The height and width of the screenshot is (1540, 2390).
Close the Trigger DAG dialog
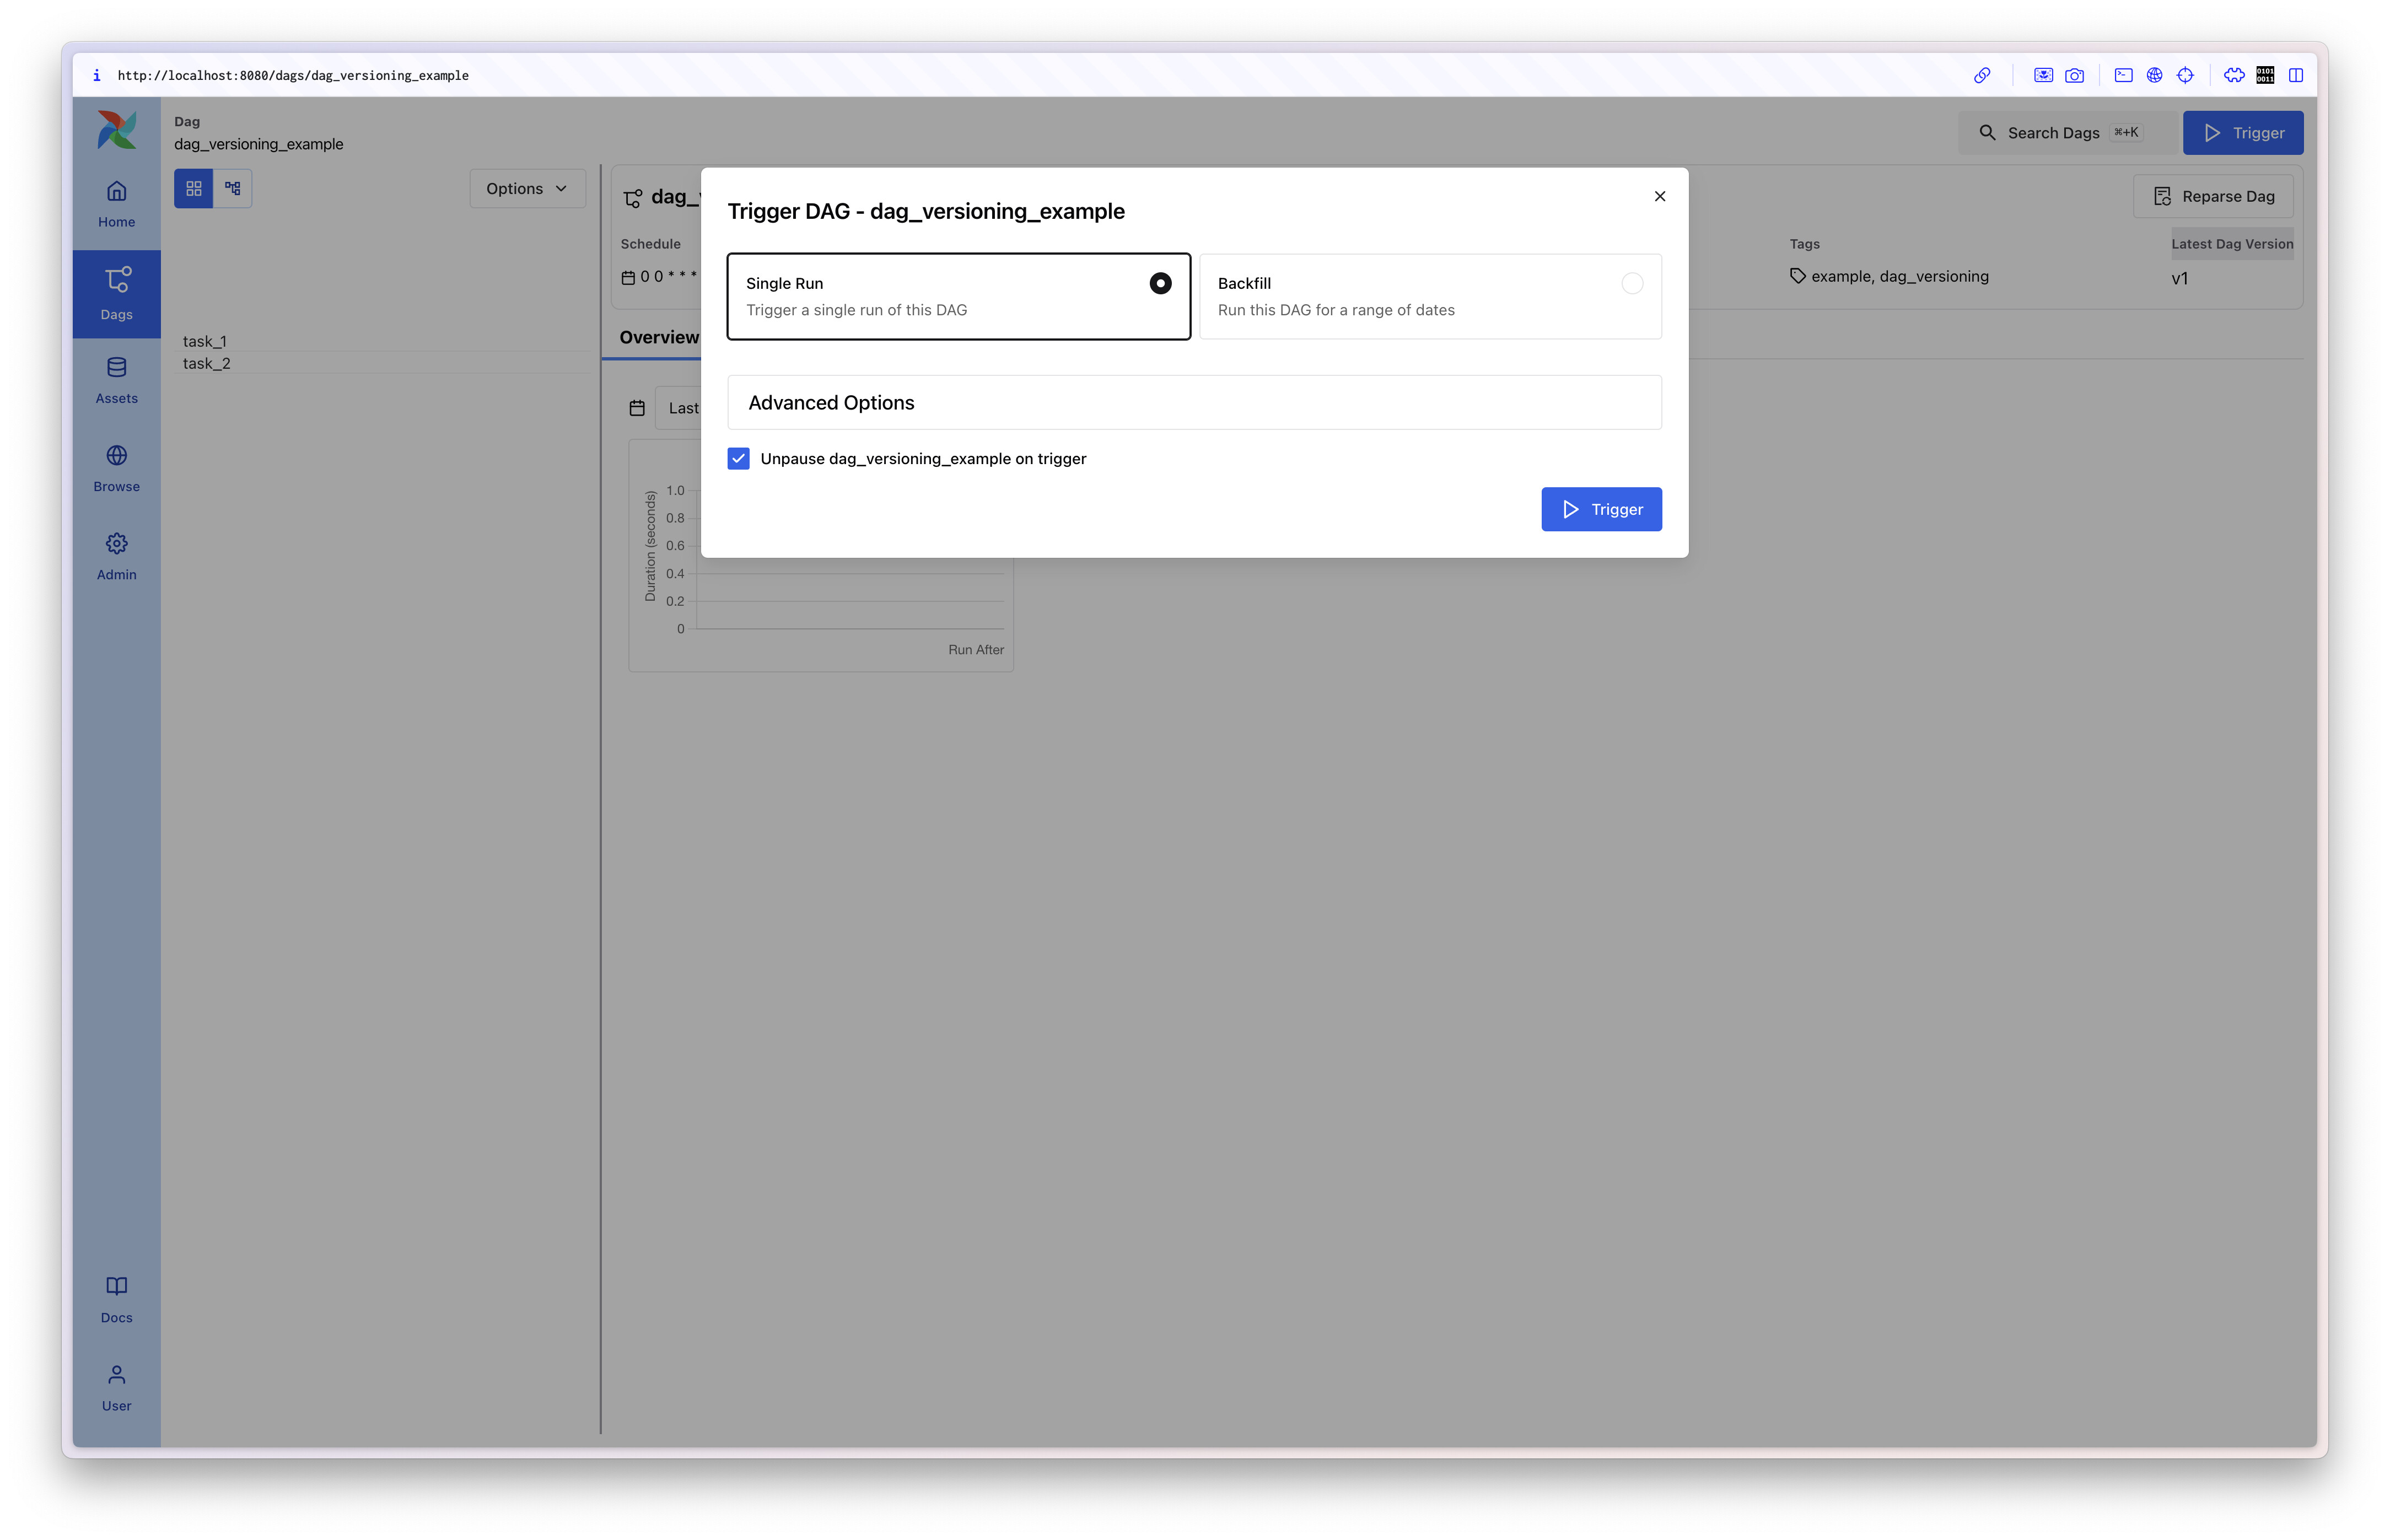coord(1659,196)
